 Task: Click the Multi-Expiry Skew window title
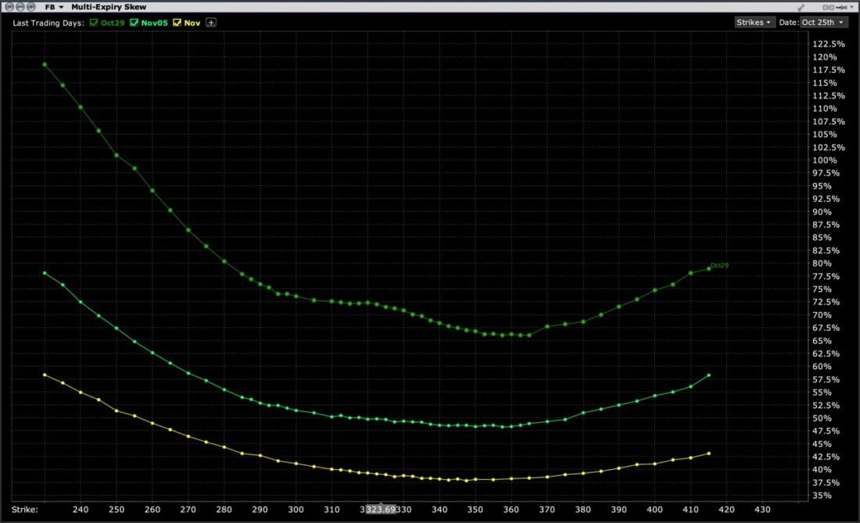coord(109,7)
